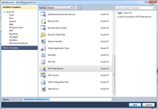158x109 pixels.
Task: Click the WCF Data Service icon
Action: (x=43, y=68)
